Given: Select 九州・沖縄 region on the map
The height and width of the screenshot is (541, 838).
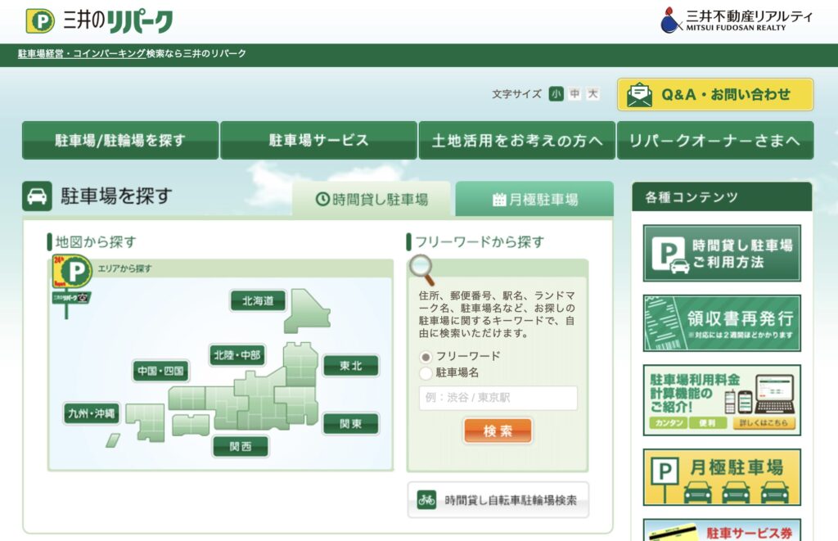Looking at the screenshot, I should 92,413.
